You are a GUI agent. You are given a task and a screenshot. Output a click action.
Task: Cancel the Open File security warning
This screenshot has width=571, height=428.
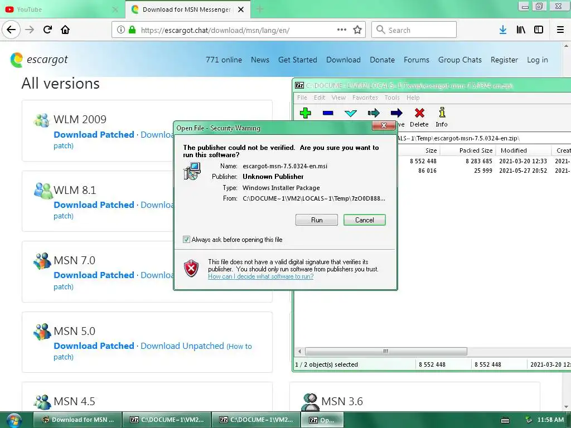pos(364,220)
